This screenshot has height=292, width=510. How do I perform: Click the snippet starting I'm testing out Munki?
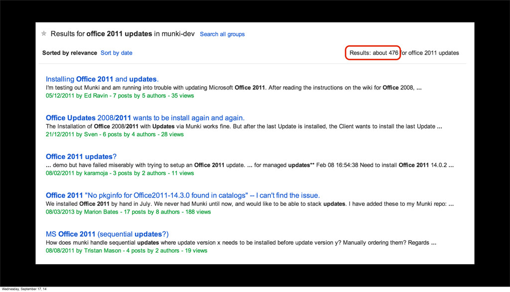pyautogui.click(x=234, y=88)
